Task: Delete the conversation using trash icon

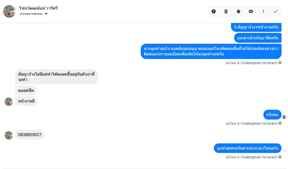Action: tap(226, 11)
